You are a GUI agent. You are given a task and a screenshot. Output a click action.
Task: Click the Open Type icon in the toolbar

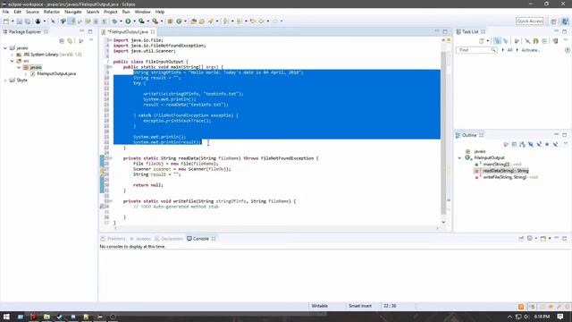pos(194,21)
